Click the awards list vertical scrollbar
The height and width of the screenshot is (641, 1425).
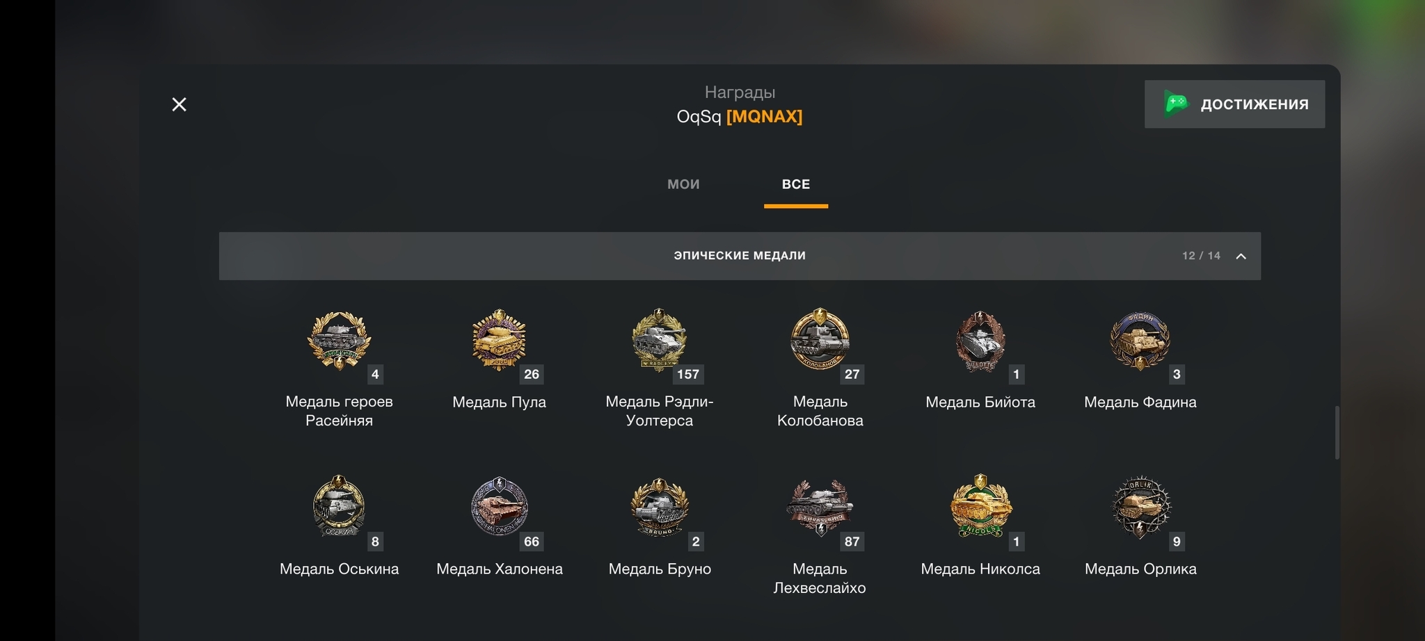(1337, 432)
